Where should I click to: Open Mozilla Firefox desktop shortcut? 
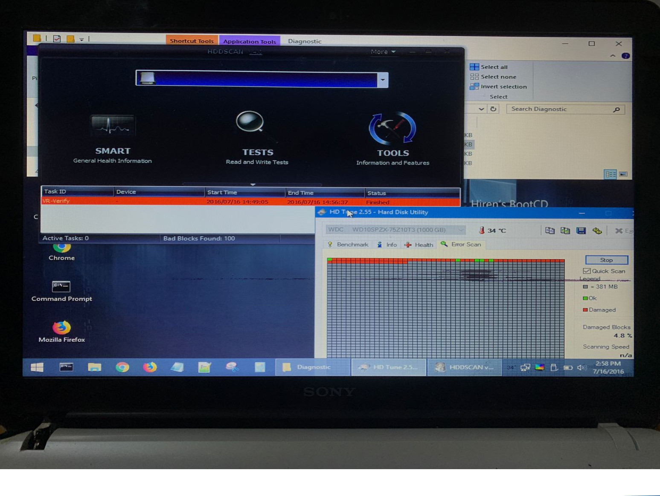pos(61,332)
